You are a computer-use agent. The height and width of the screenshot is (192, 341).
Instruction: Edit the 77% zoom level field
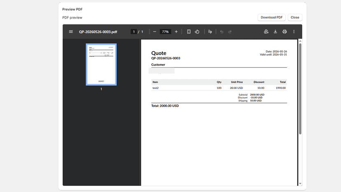click(165, 32)
